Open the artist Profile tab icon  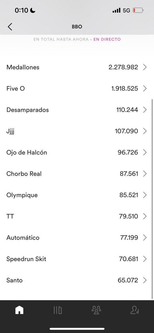(135, 310)
